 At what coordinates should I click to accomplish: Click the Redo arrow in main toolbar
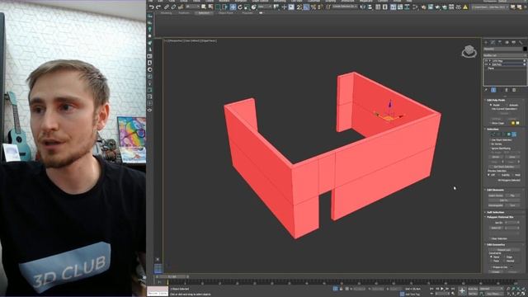click(x=158, y=7)
